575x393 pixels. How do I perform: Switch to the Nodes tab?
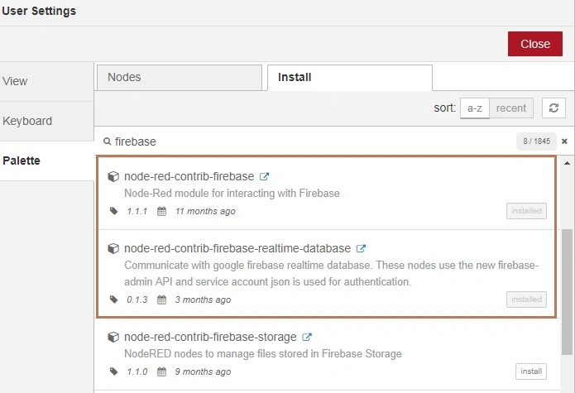point(180,77)
